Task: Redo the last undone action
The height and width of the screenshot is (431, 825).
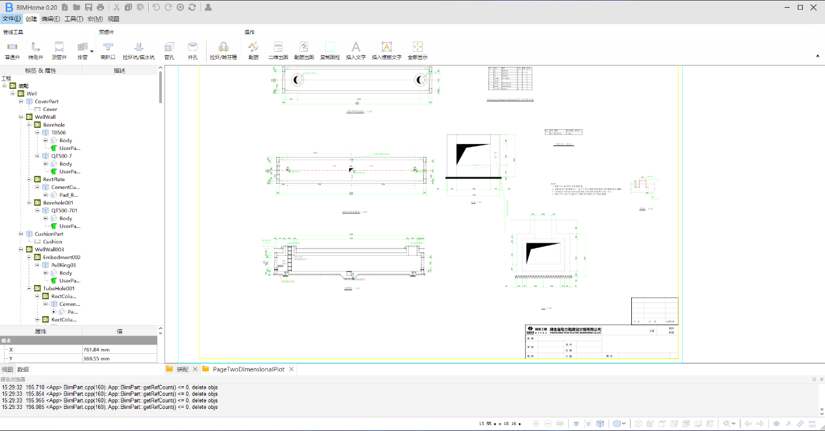Action: (168, 7)
